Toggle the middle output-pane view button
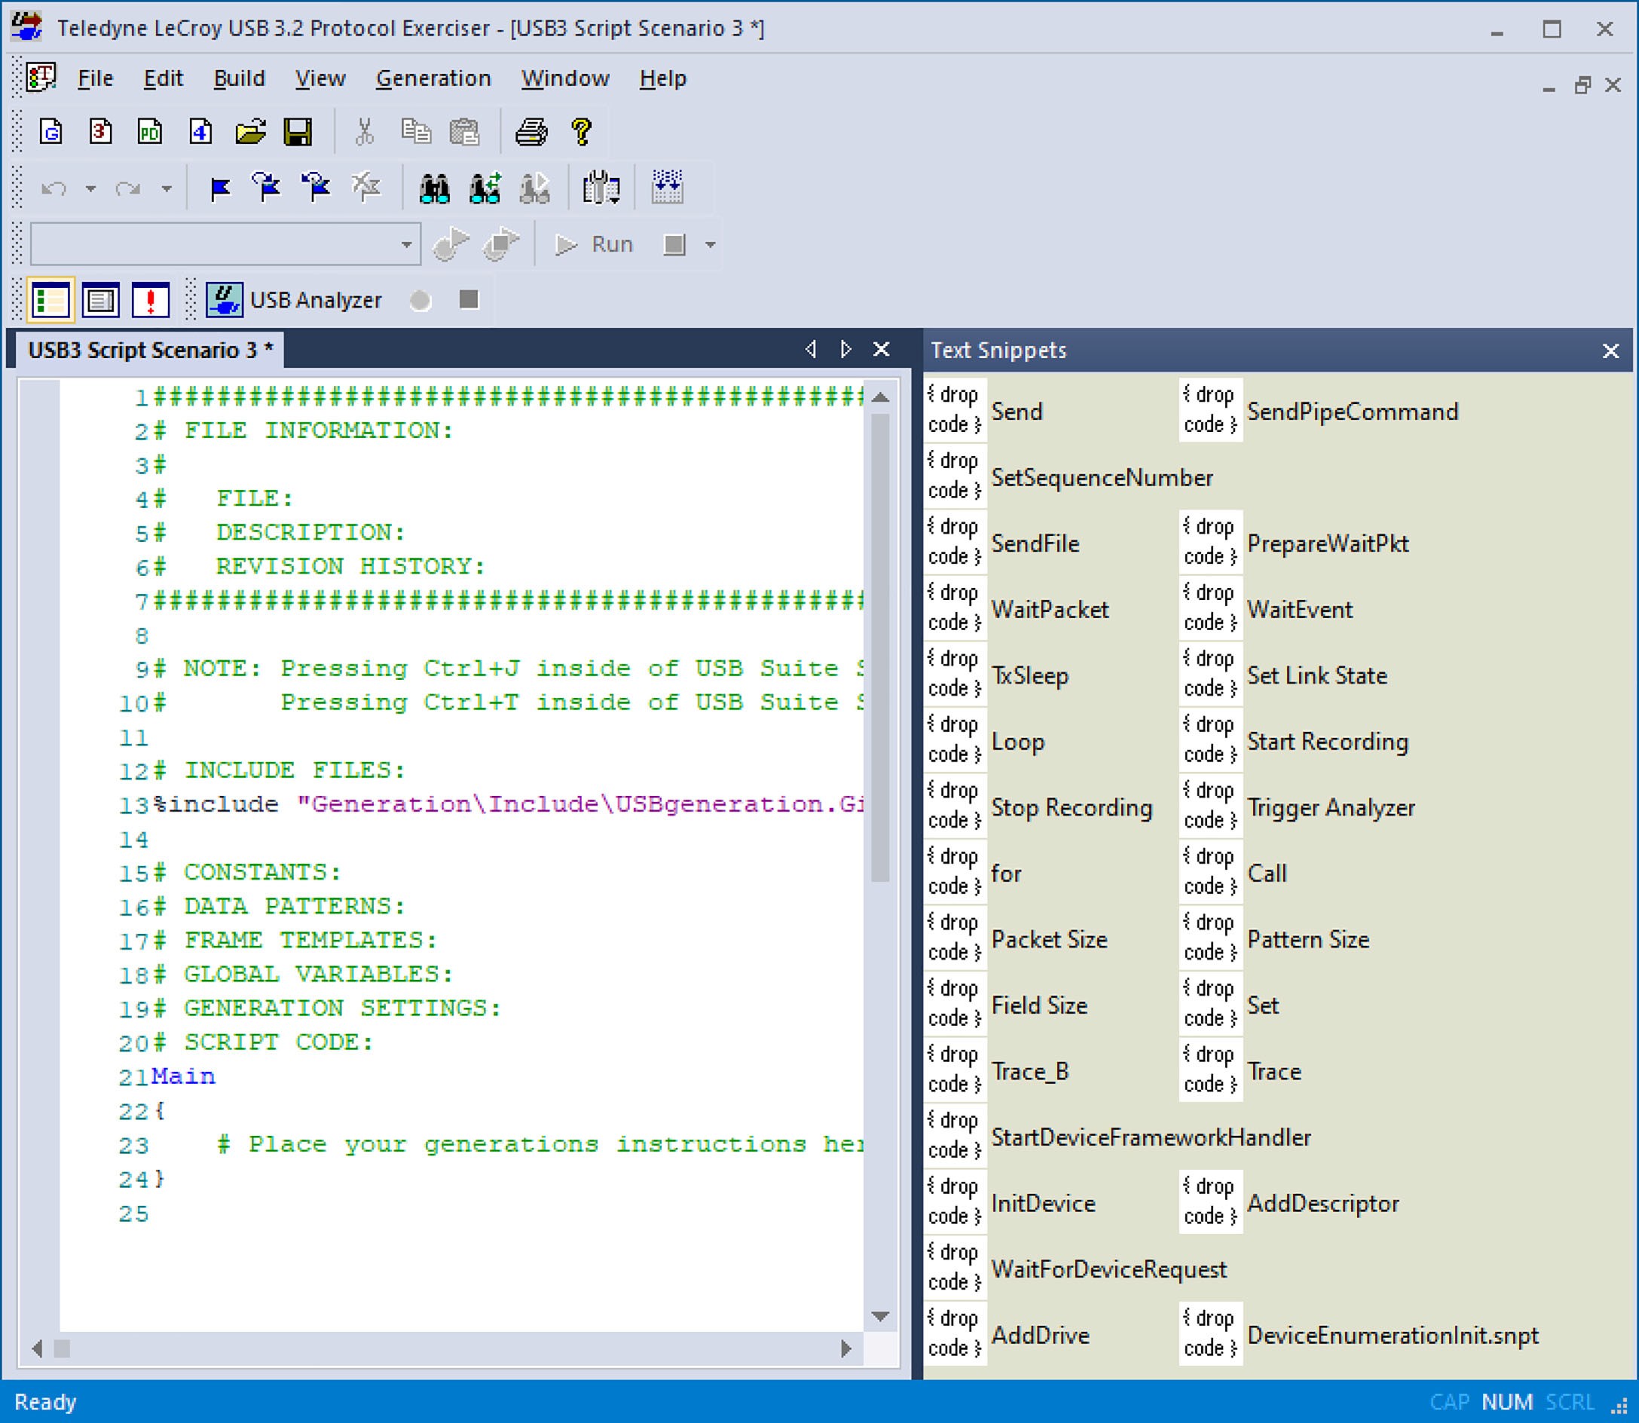The image size is (1639, 1423). click(100, 300)
